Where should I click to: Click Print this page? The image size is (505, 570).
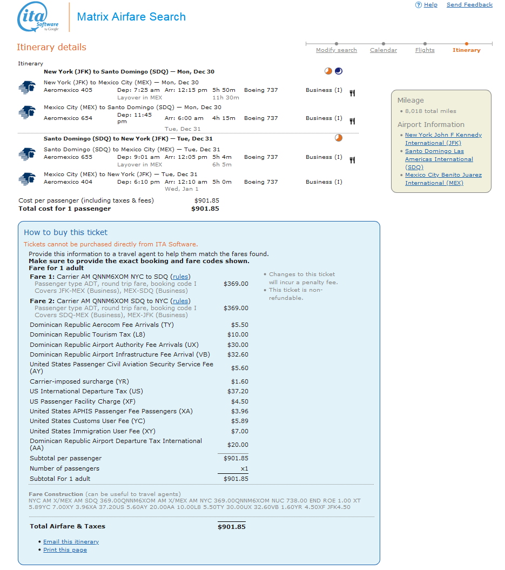pos(65,549)
